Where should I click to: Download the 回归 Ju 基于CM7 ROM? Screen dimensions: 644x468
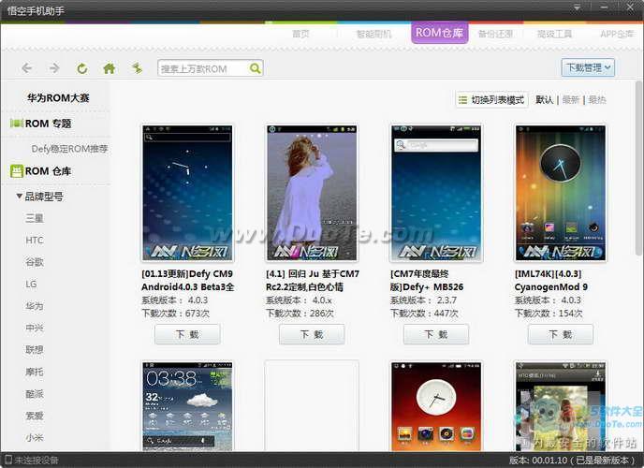click(312, 334)
